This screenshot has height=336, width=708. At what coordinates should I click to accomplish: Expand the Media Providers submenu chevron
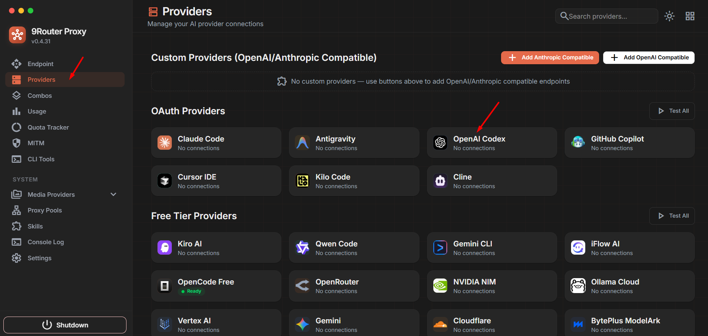click(x=113, y=195)
